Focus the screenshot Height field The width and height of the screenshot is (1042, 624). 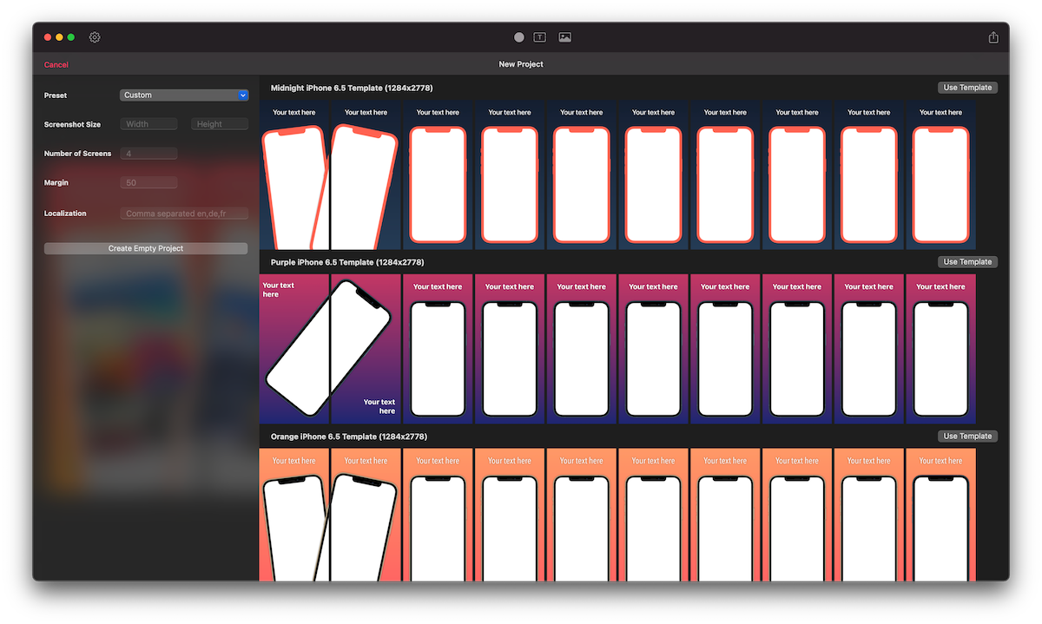click(x=220, y=124)
